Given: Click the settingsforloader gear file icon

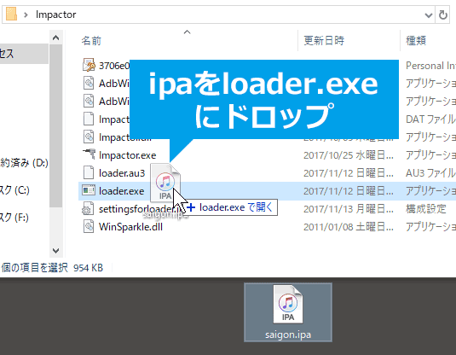Looking at the screenshot, I should [88, 208].
